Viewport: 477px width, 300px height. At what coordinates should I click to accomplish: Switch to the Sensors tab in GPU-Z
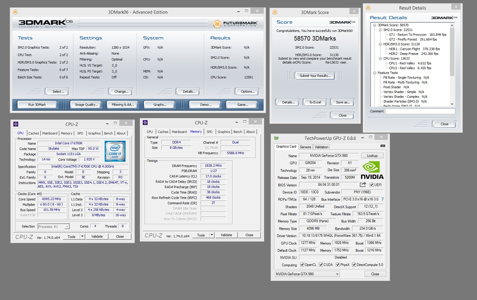306,147
